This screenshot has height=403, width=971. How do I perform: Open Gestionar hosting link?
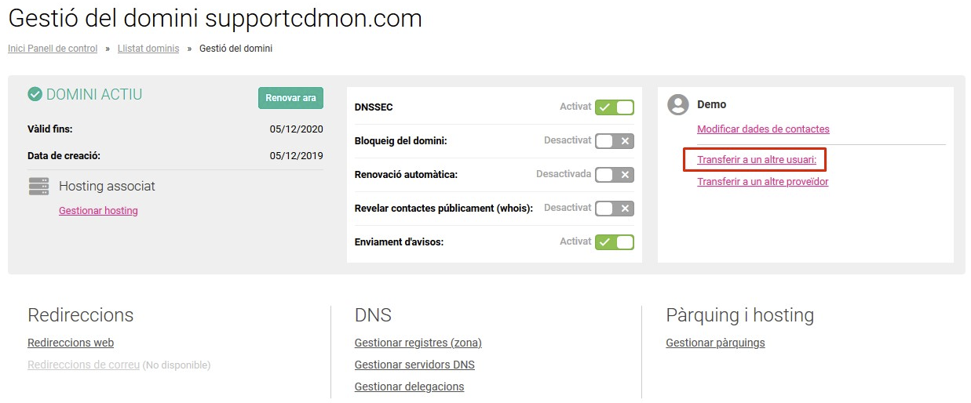(98, 211)
